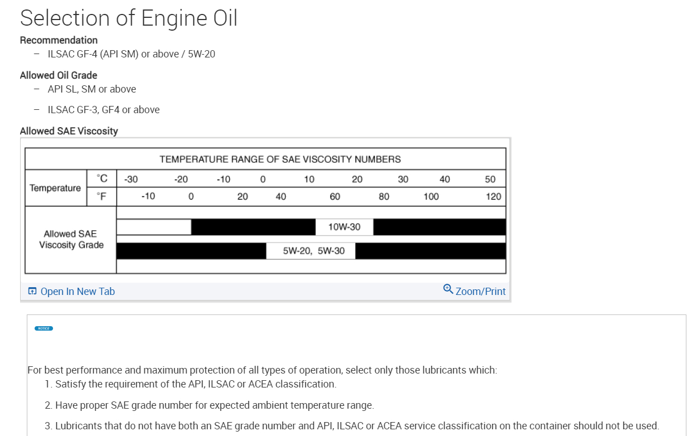The image size is (692, 436).
Task: Click the blue NOTICE badge
Action: point(44,328)
